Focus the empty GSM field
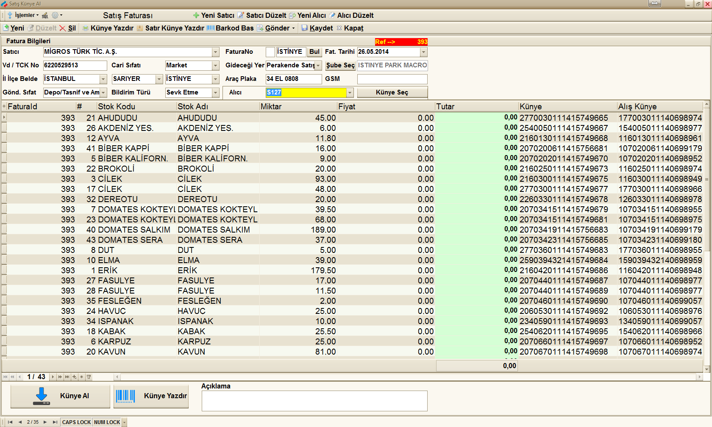 point(392,79)
